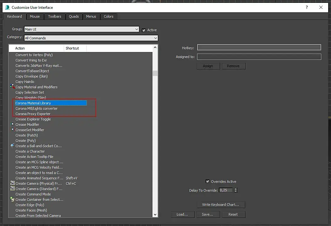Close the Customize User Interface dialog
Screen dimensions: 331x226
click(x=321, y=7)
